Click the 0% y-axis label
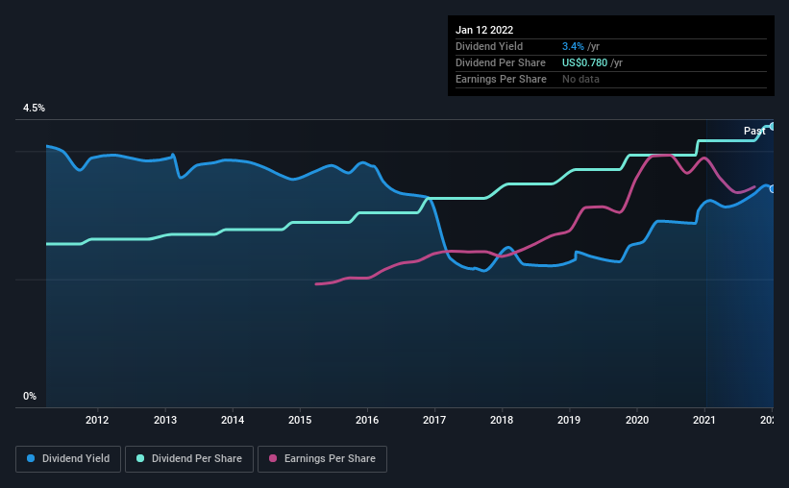The image size is (789, 488). pos(30,397)
